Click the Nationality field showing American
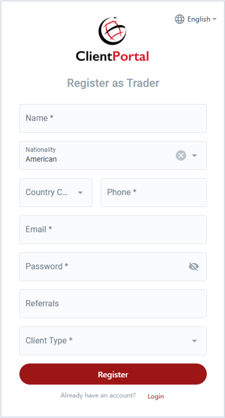This screenshot has height=418, width=225. coord(113,156)
